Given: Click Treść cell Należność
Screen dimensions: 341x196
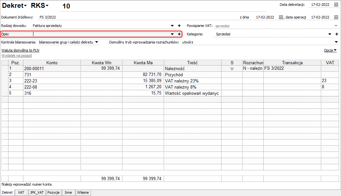Looking at the screenshot, I should click(193, 69).
